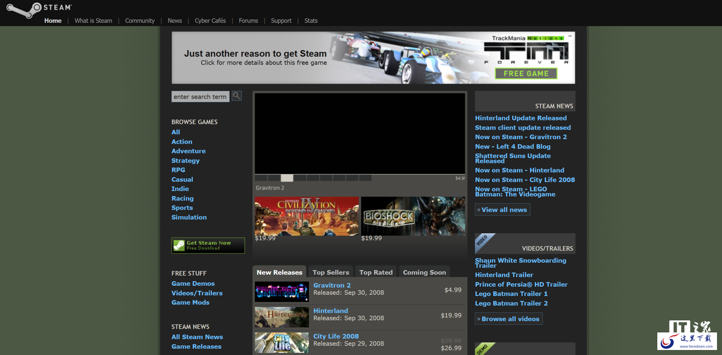Open Civilization IV Beyond the Sword thumbnail
Viewport: 722px width, 355px height.
[307, 216]
